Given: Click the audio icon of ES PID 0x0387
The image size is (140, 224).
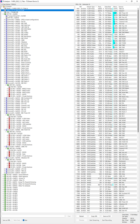Looking at the screenshot, I should 10,90.
